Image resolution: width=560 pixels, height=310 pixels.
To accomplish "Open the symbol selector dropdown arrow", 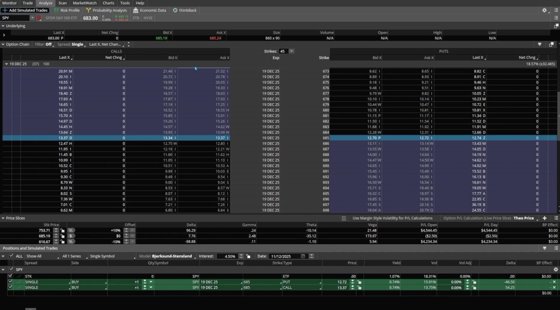I will click(x=32, y=18).
